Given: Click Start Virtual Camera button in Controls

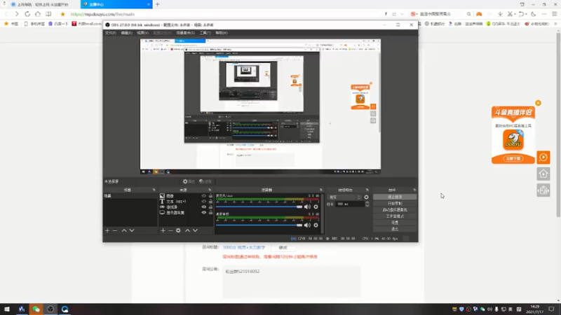Looking at the screenshot, I should point(395,210).
